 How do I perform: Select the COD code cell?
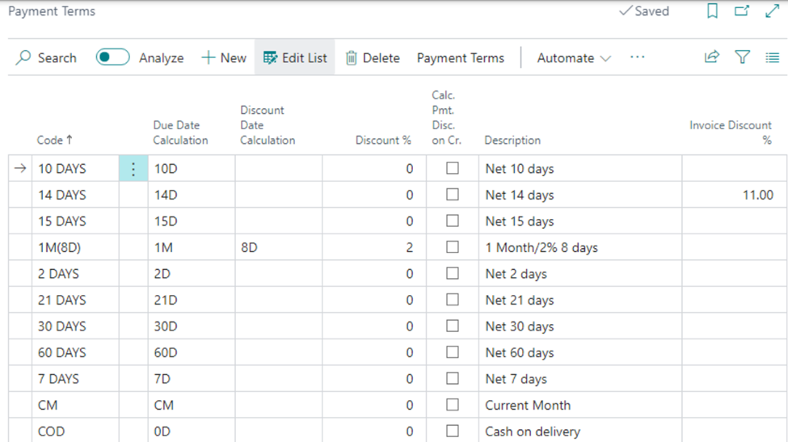[x=75, y=431]
